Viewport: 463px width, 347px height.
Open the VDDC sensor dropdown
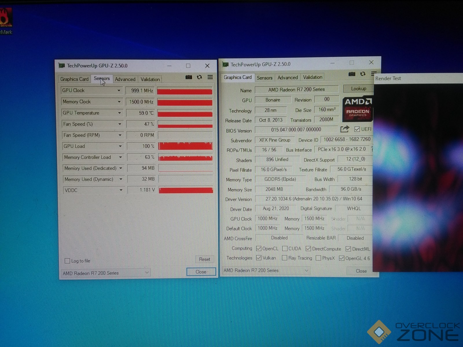click(121, 190)
